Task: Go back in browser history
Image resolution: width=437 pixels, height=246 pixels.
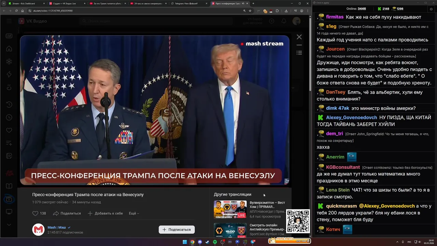Action: click(x=4, y=11)
